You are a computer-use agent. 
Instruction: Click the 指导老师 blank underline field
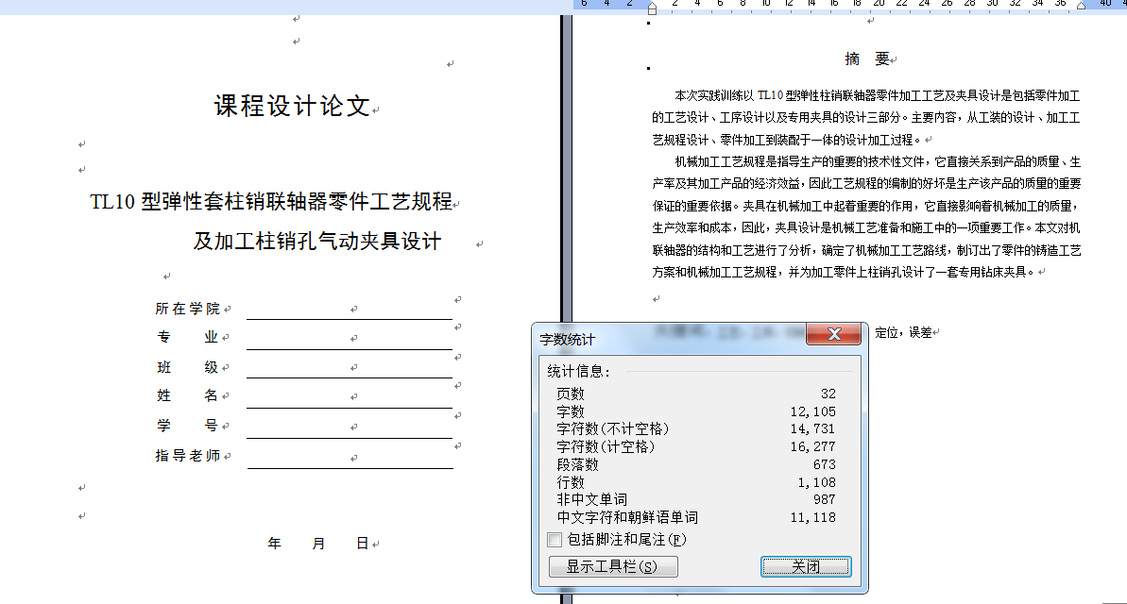[350, 458]
